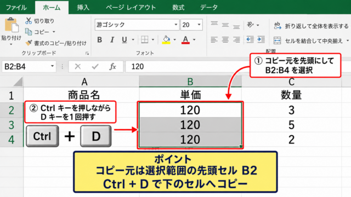Align text right icon
Image resolution: width=351 pixels, height=197 pixels.
tap(236, 40)
